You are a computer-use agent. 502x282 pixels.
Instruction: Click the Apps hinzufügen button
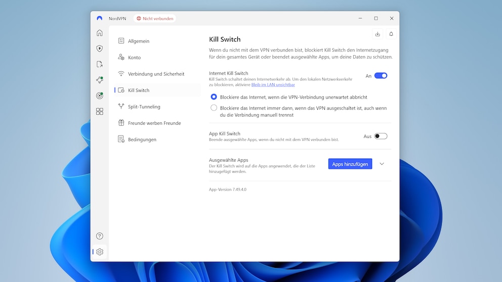point(350,164)
